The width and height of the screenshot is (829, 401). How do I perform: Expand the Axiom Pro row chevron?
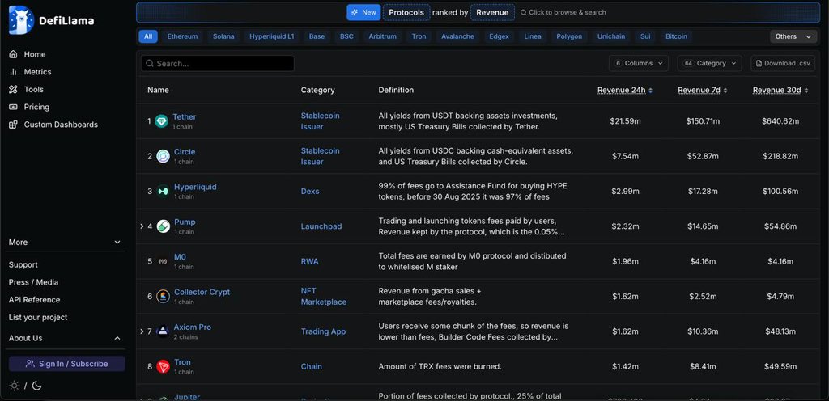click(x=142, y=331)
